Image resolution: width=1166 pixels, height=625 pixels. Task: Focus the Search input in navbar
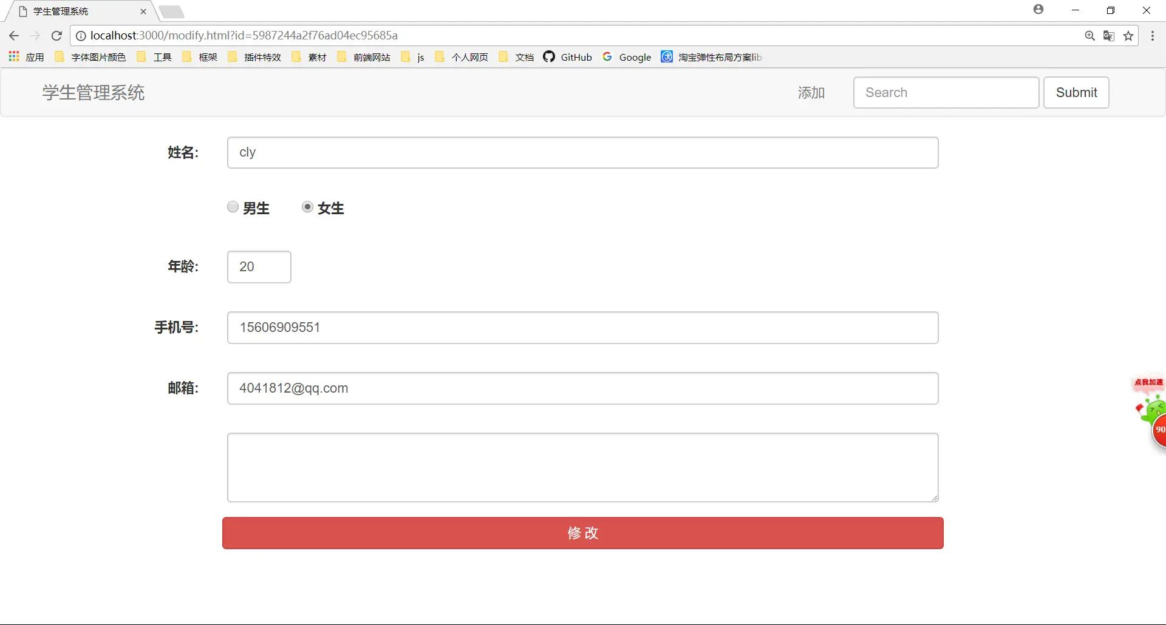946,93
